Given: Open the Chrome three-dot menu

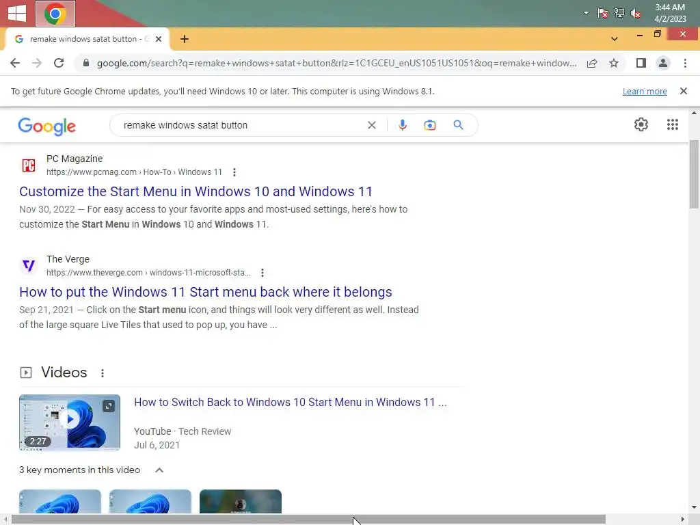Looking at the screenshot, I should (x=685, y=63).
